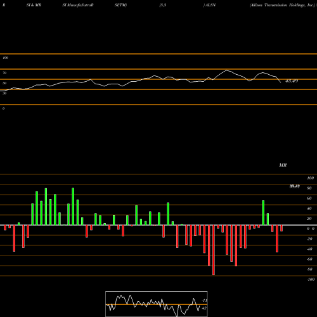Click the 'Allison Transmission Holdings, Inc.' title
Viewport: 317px width, 317px height.
click(282, 5)
